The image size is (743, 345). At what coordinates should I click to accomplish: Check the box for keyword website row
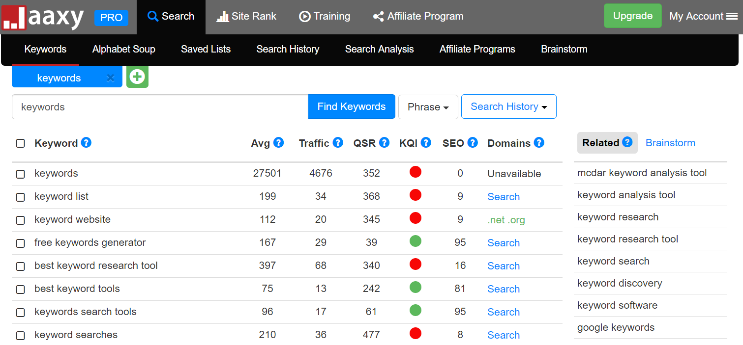click(21, 220)
